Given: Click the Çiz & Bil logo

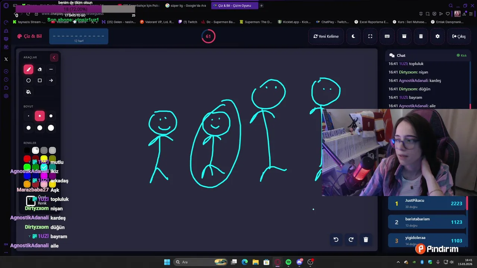Looking at the screenshot, I should 29,36.
